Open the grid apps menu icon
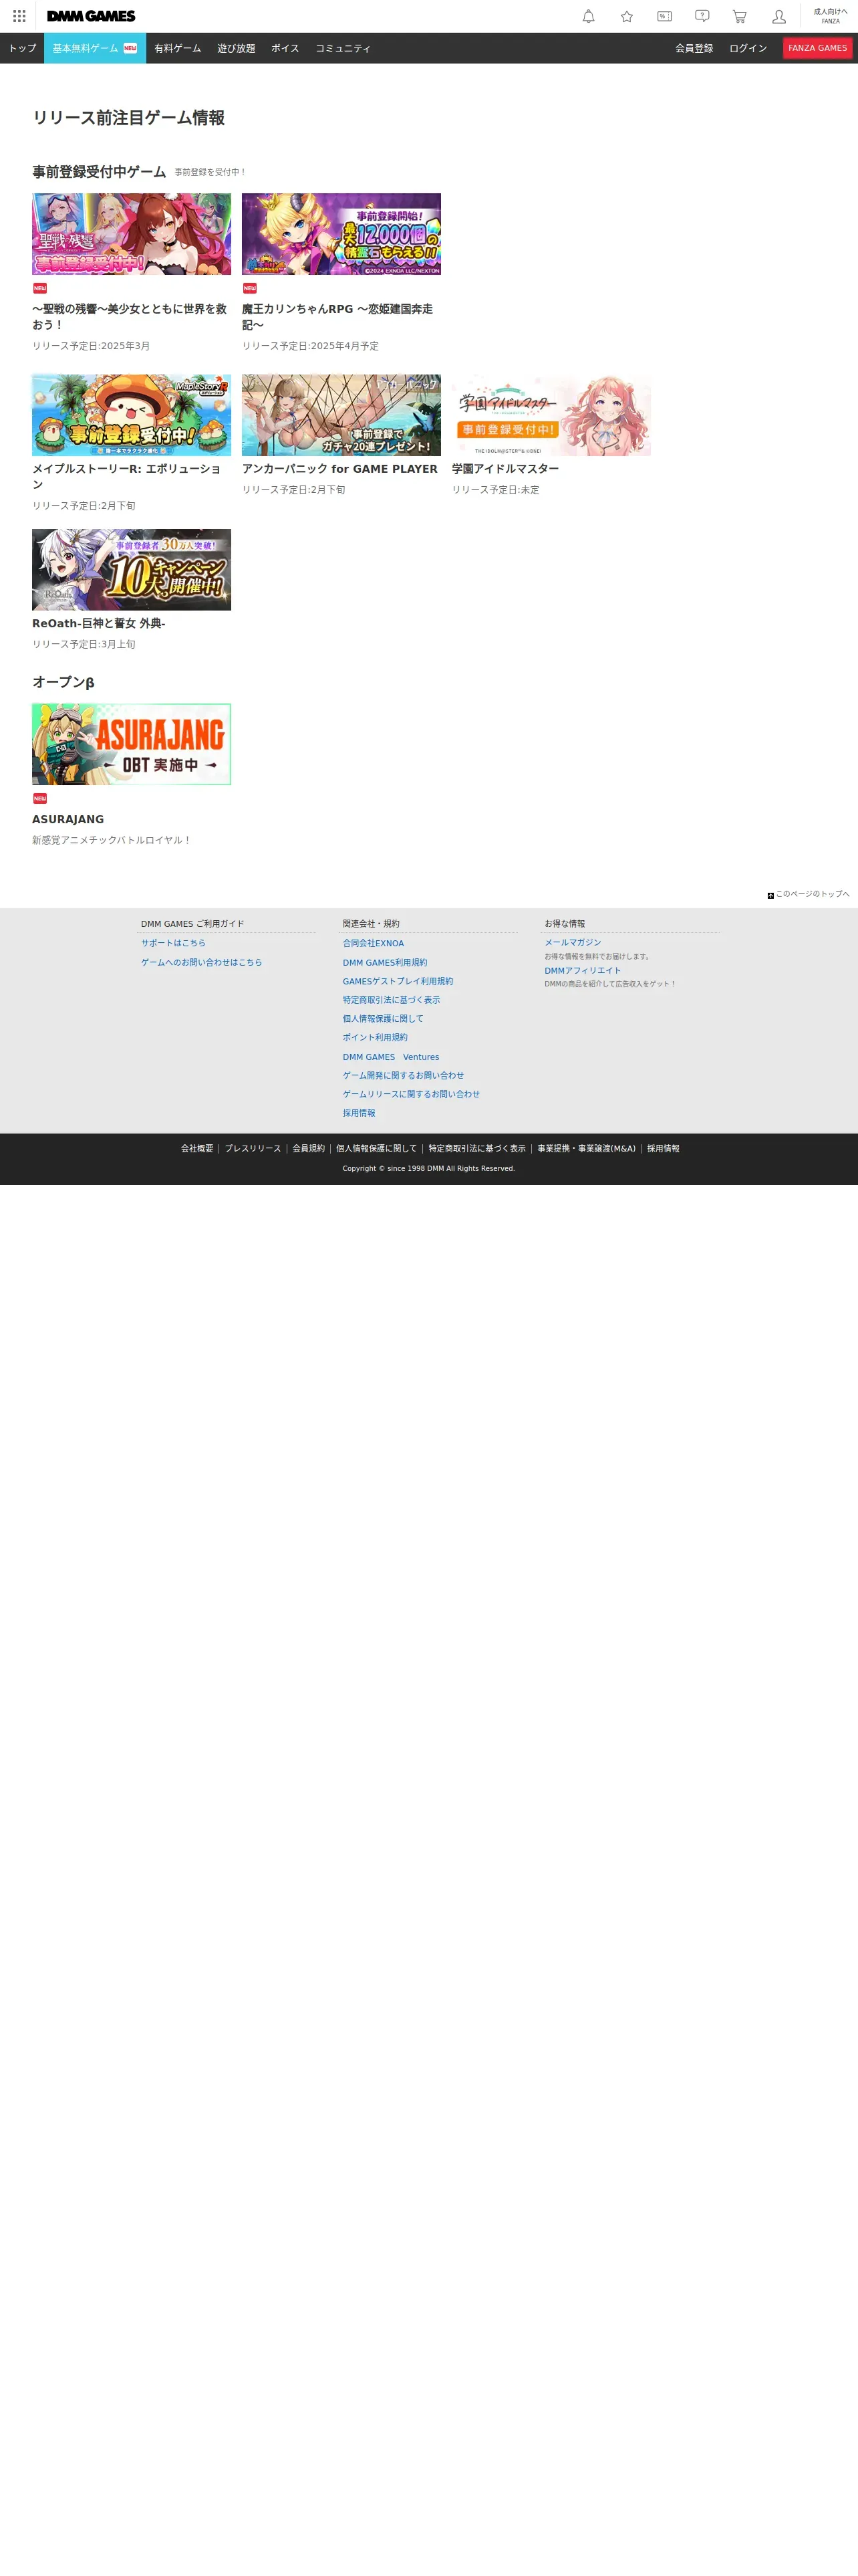Screen dimensions: 858x2576 click(x=19, y=16)
